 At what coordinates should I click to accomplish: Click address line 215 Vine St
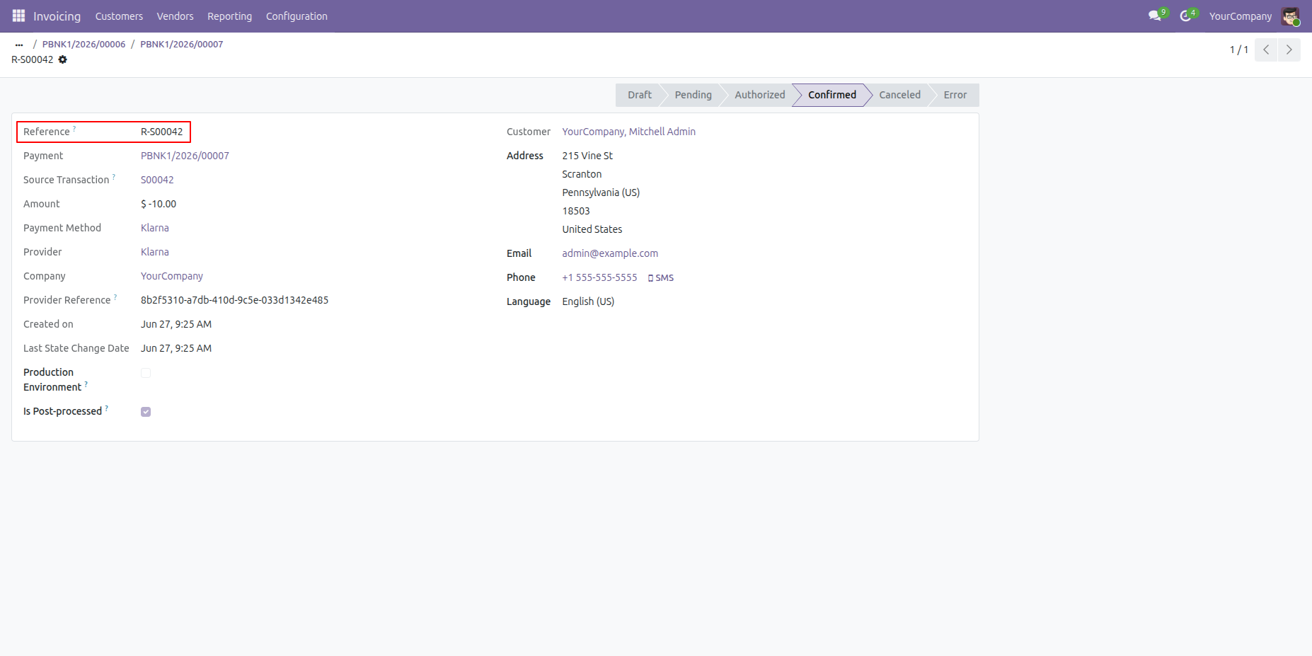click(x=587, y=156)
